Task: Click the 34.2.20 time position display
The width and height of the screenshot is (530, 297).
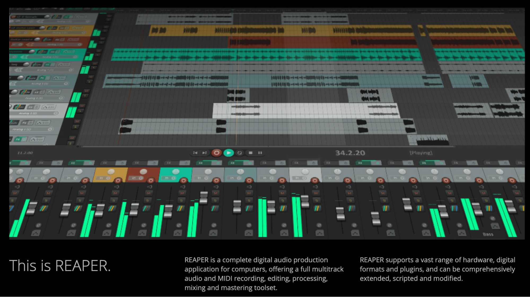Action: click(350, 153)
